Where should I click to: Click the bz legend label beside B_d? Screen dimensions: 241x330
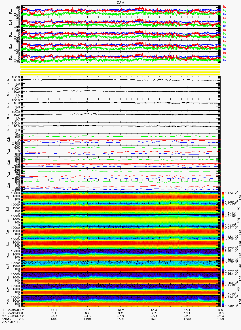point(225,18)
